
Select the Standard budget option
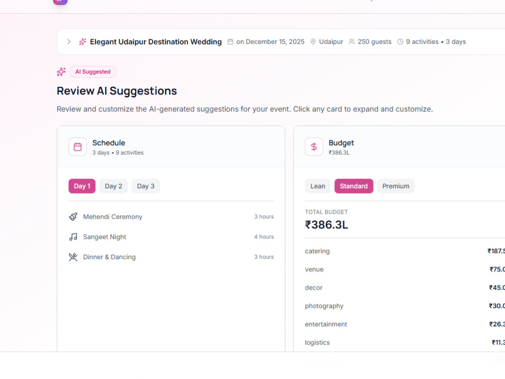(353, 186)
